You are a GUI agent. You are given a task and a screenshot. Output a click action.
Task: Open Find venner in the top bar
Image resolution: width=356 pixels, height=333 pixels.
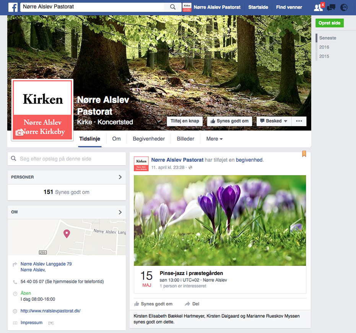tap(289, 7)
